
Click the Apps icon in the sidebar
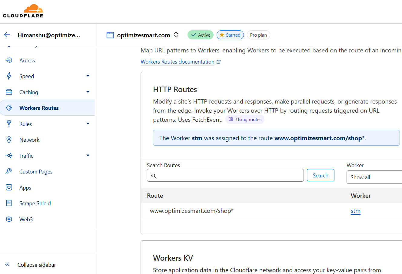tap(9, 187)
